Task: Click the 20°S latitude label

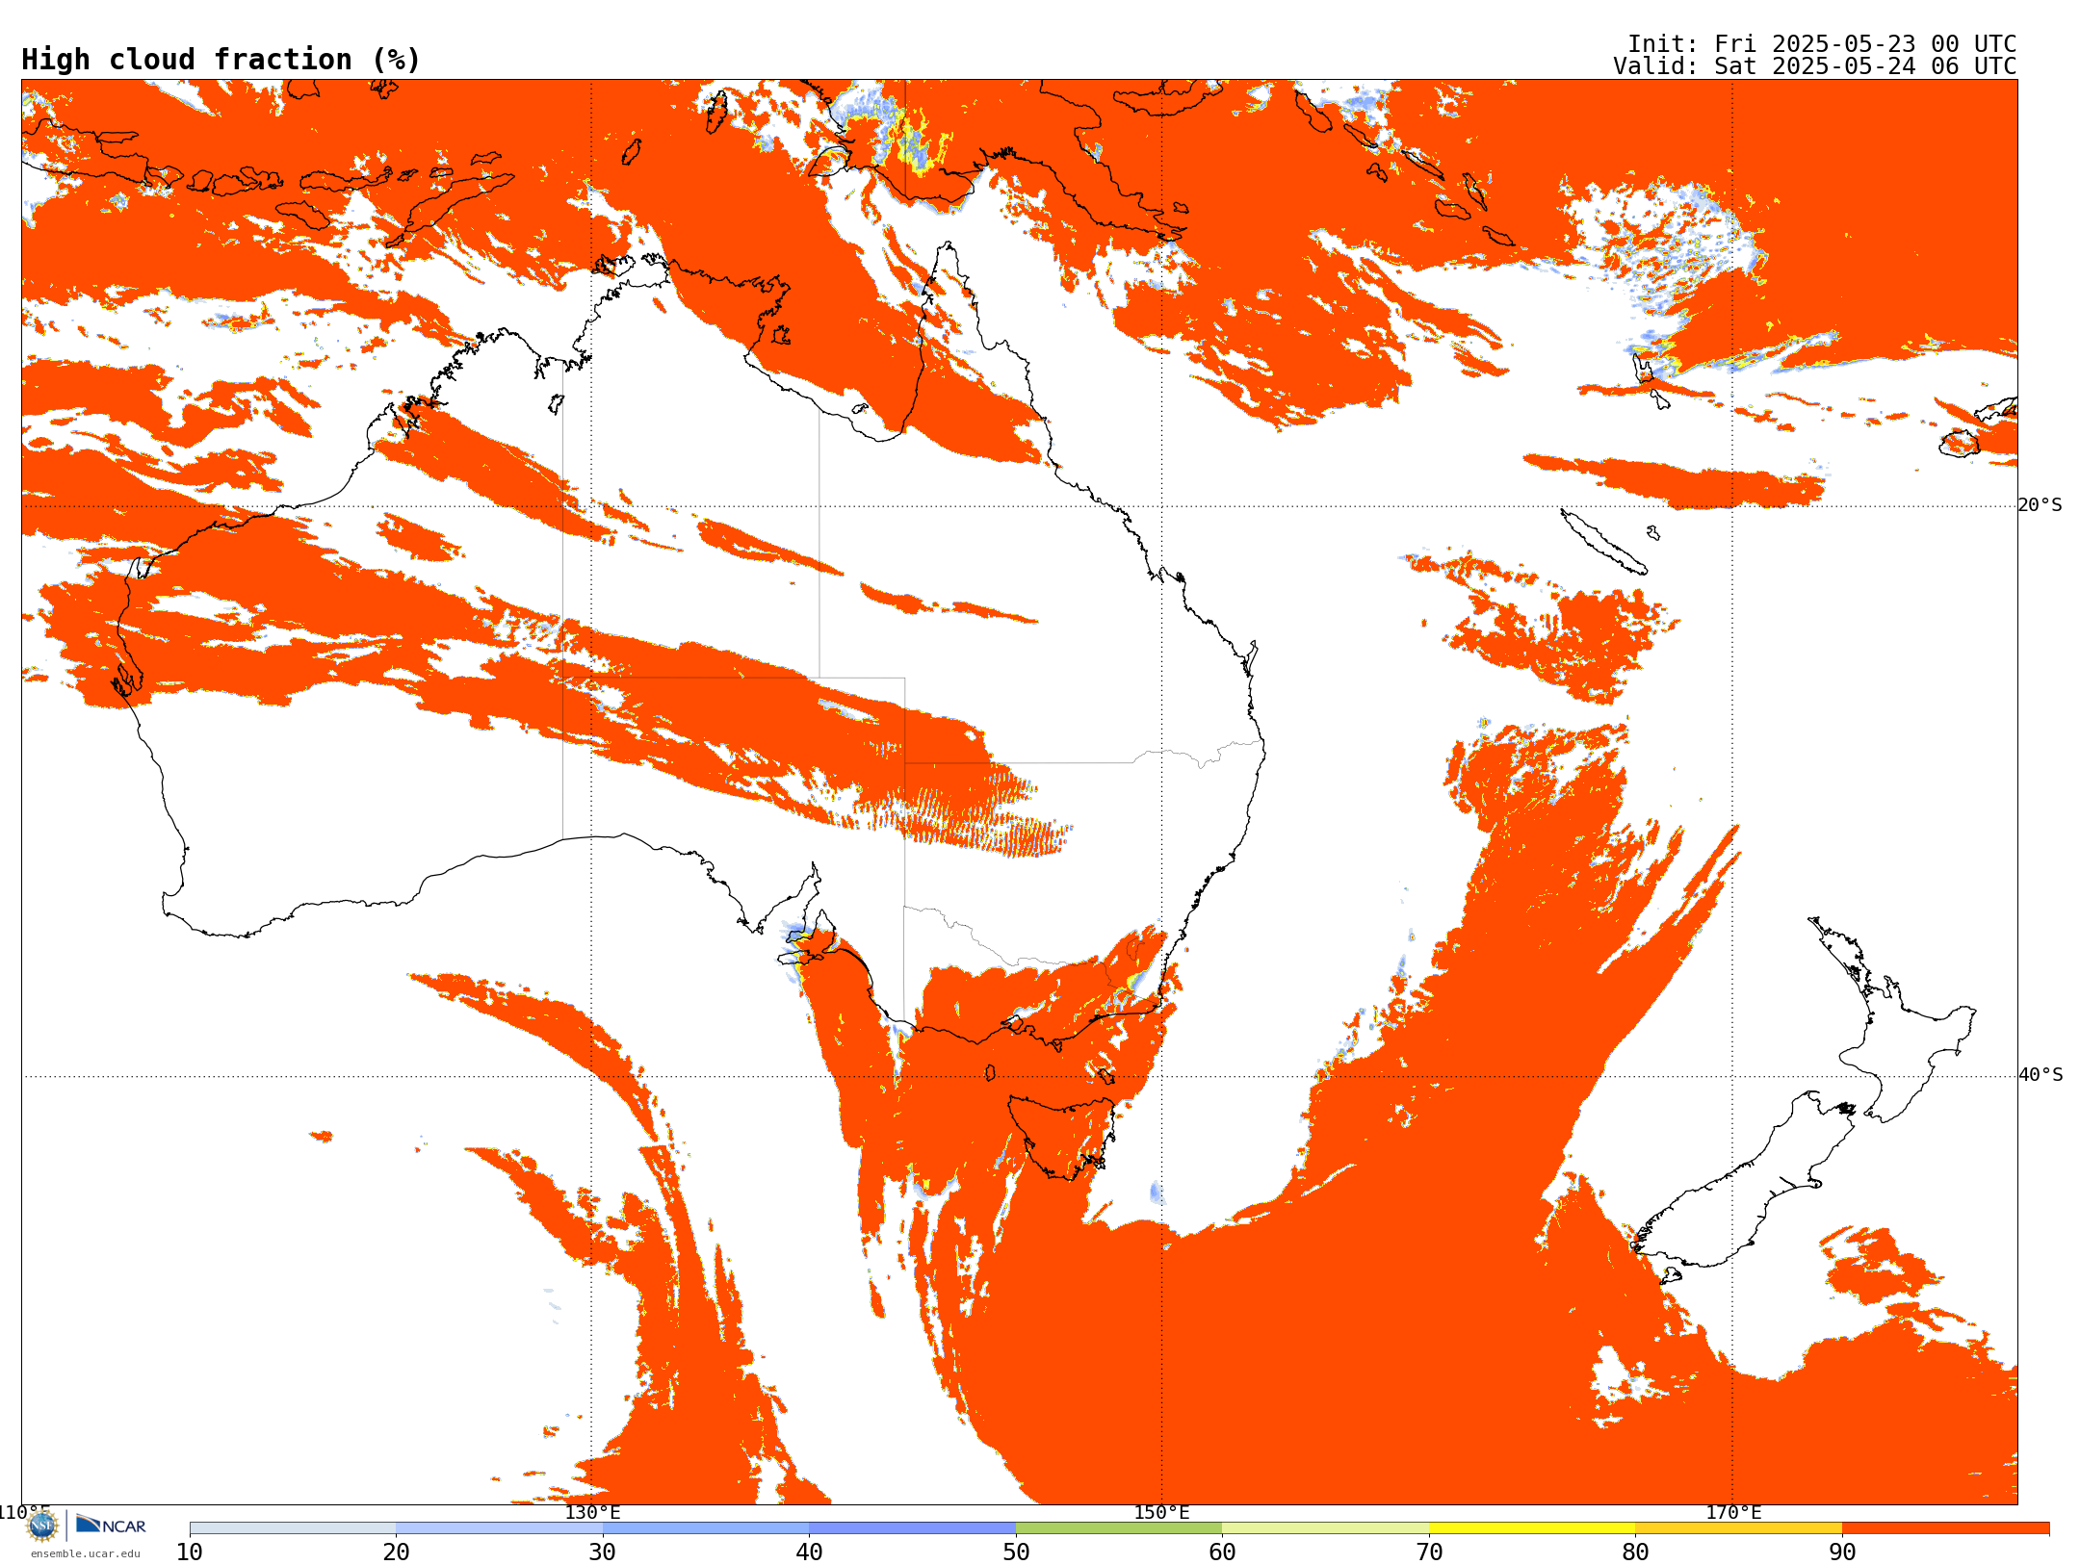Action: pos(2041,505)
